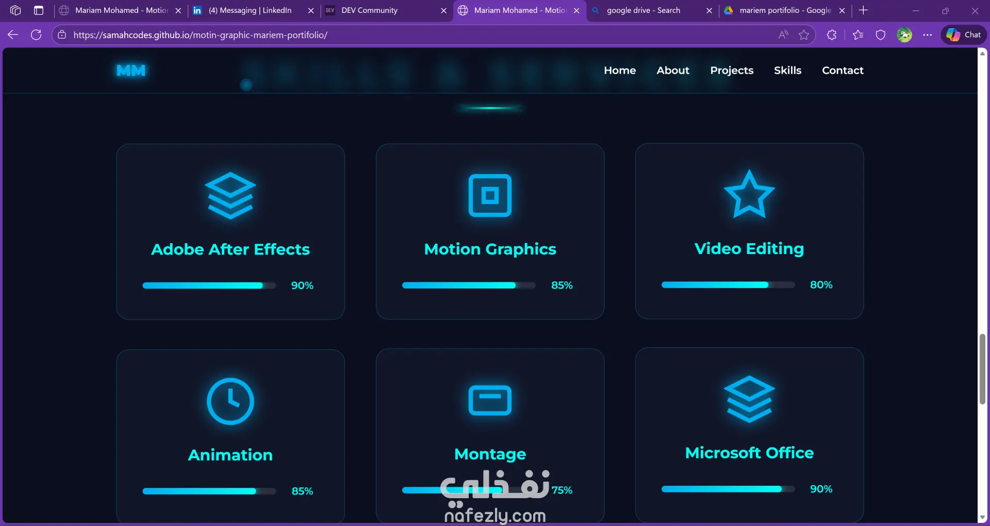Close the mariem portifolio Google tab

pyautogui.click(x=842, y=10)
